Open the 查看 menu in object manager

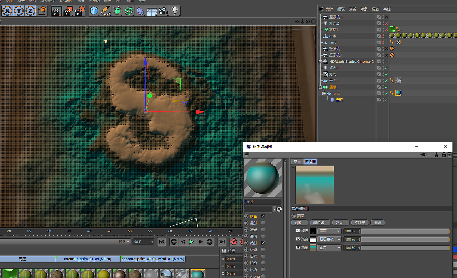pos(352,9)
